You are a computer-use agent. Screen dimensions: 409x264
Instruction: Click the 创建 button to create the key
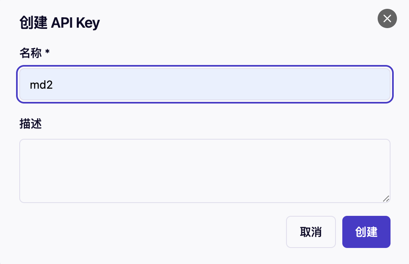[366, 232]
